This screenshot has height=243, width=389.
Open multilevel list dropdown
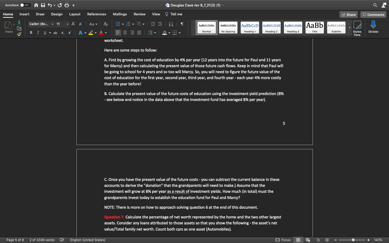pyautogui.click(x=143, y=24)
